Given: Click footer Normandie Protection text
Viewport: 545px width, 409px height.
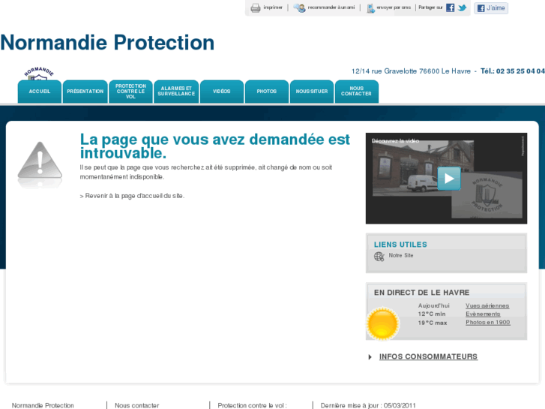Looking at the screenshot, I should 43,405.
